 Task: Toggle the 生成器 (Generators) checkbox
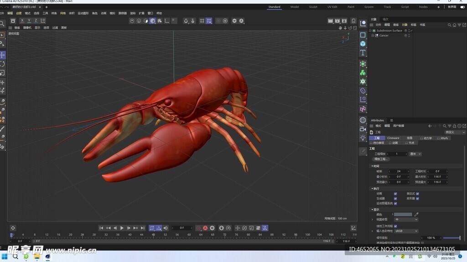395,199
